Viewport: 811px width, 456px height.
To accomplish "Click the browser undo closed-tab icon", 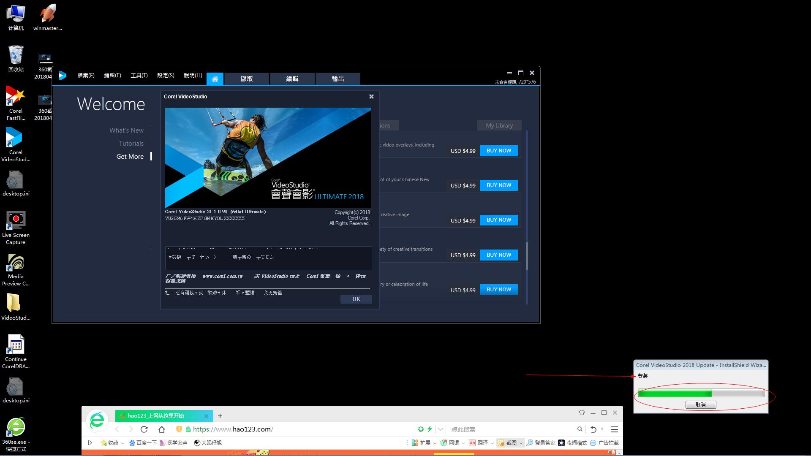I will 593,429.
